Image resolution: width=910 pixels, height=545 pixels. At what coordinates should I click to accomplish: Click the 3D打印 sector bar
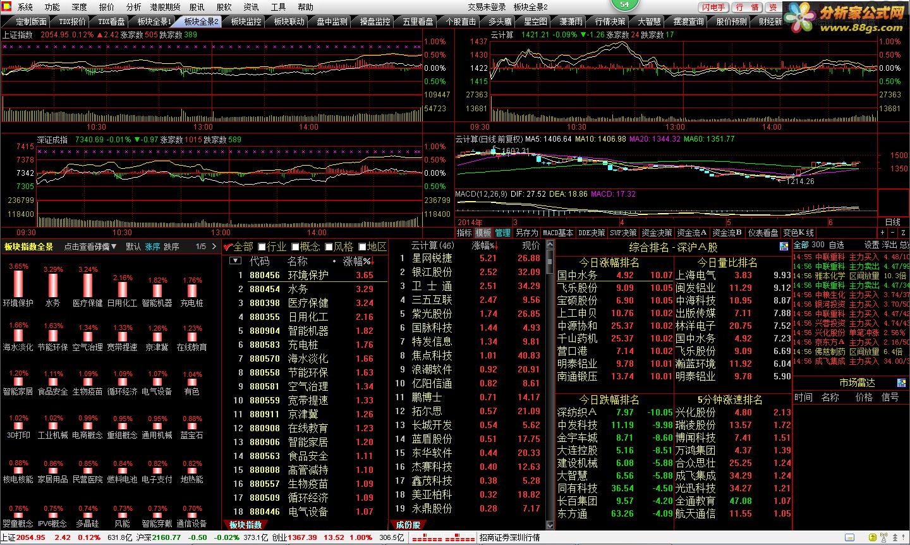pos(18,427)
